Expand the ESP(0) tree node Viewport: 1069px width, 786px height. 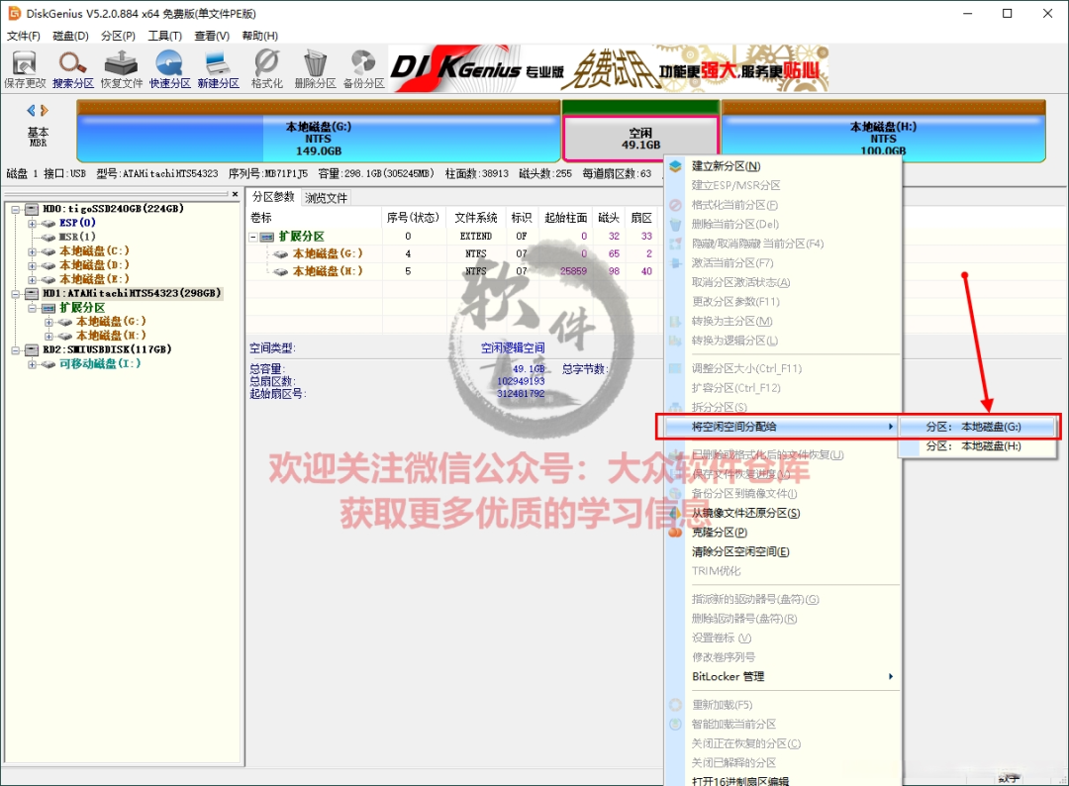[32, 223]
